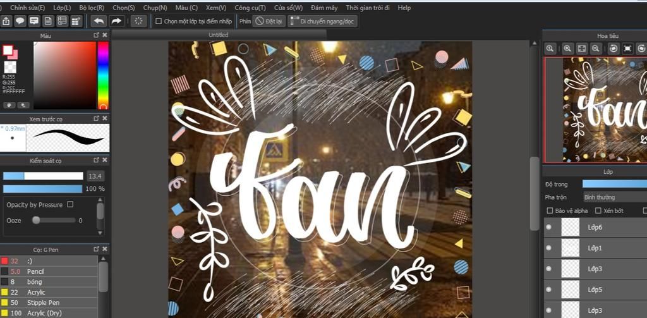Click the document page icon in the toolbar
647x318 pixels.
point(48,21)
